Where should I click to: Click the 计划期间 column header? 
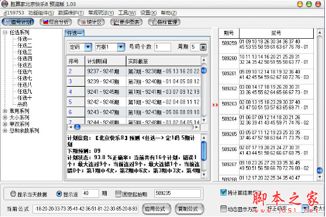coord(106,61)
